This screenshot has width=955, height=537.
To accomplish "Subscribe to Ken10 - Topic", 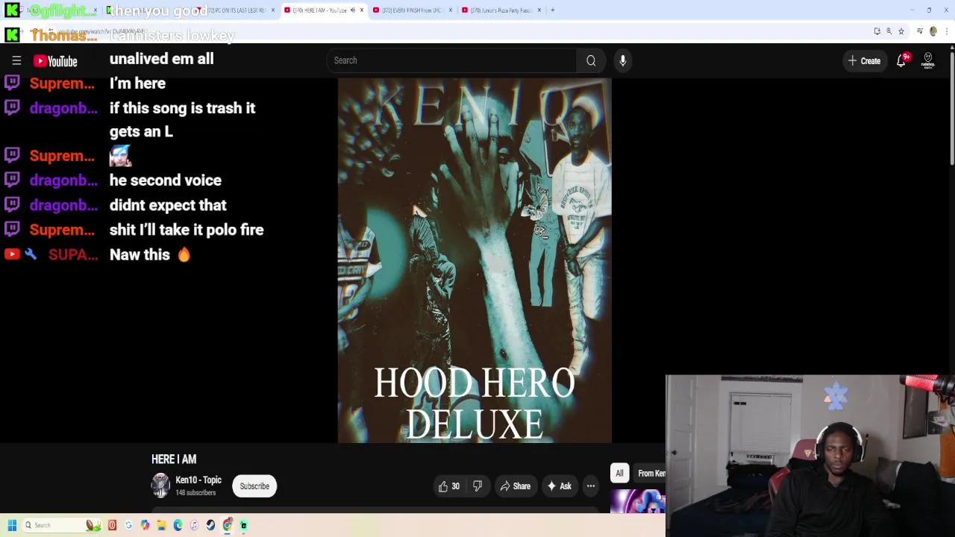I will (254, 486).
